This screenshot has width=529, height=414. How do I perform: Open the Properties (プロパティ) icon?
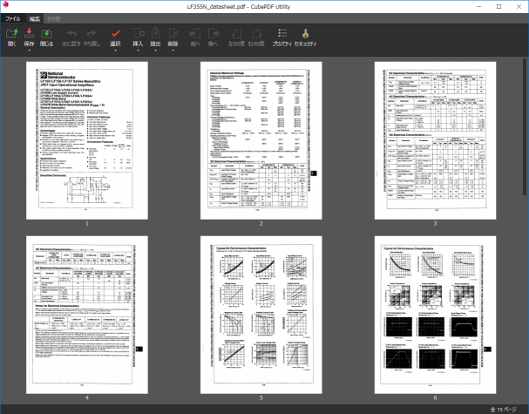click(281, 33)
